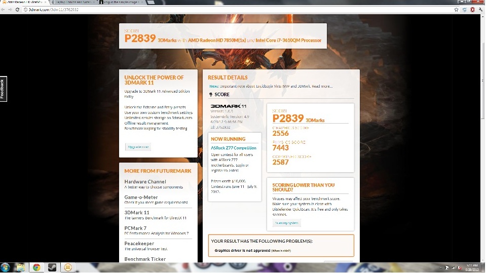Screen dimensions: 486x273
Task: Click the SCORE section icon in Result Details
Action: (x=211, y=95)
